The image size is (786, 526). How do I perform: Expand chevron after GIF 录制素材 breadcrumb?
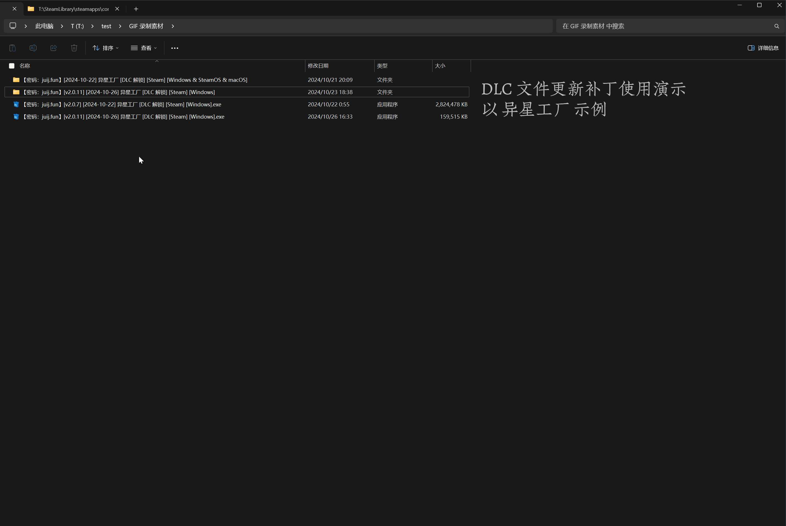[x=173, y=26]
